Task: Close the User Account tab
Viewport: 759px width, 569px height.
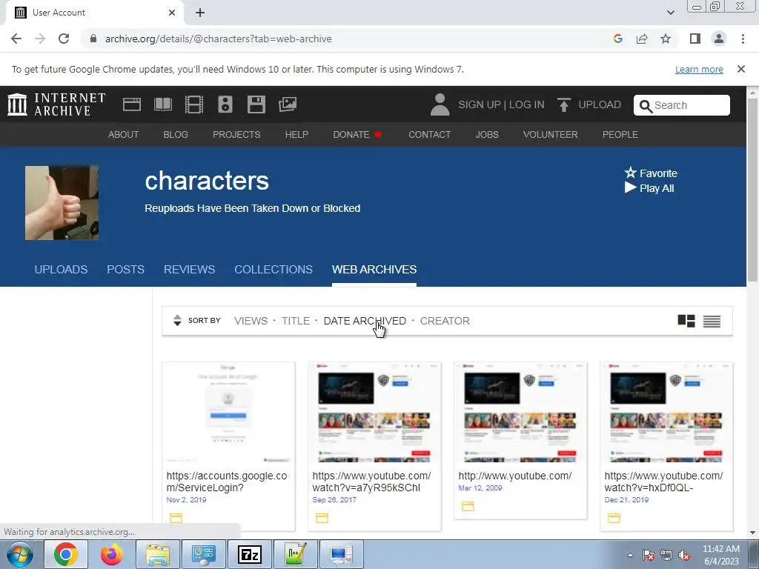Action: click(172, 13)
